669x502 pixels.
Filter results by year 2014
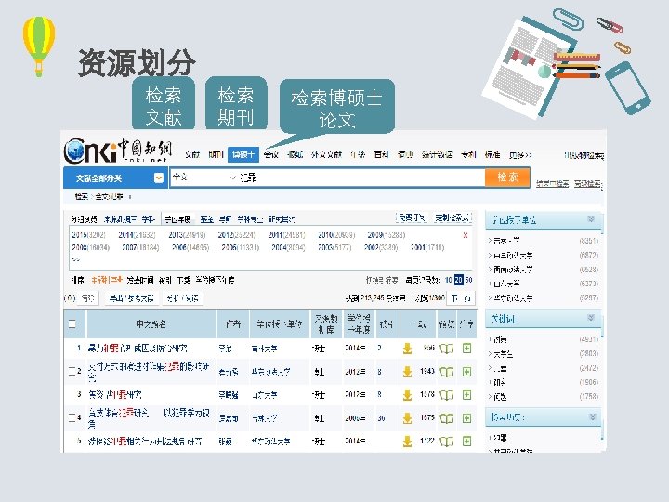point(137,235)
